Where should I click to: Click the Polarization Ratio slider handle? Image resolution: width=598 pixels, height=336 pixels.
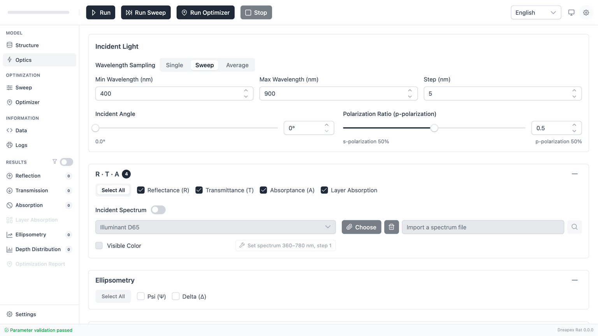(x=434, y=128)
